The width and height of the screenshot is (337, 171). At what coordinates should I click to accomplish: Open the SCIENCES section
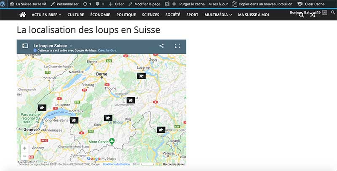[x=151, y=15]
